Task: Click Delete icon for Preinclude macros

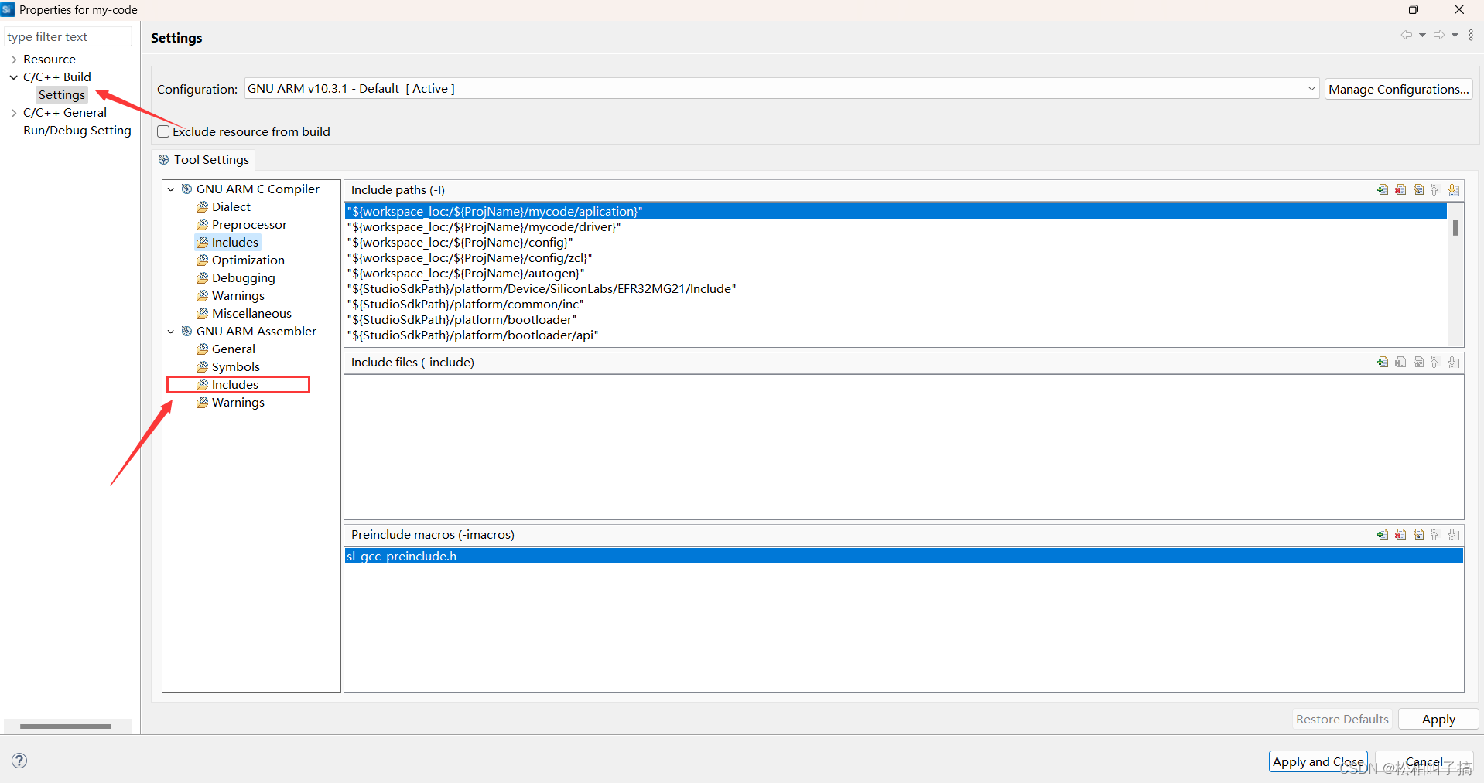Action: (1400, 534)
